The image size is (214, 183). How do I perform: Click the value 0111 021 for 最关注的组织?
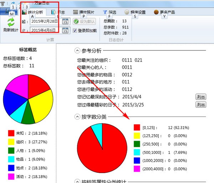tap(132, 60)
